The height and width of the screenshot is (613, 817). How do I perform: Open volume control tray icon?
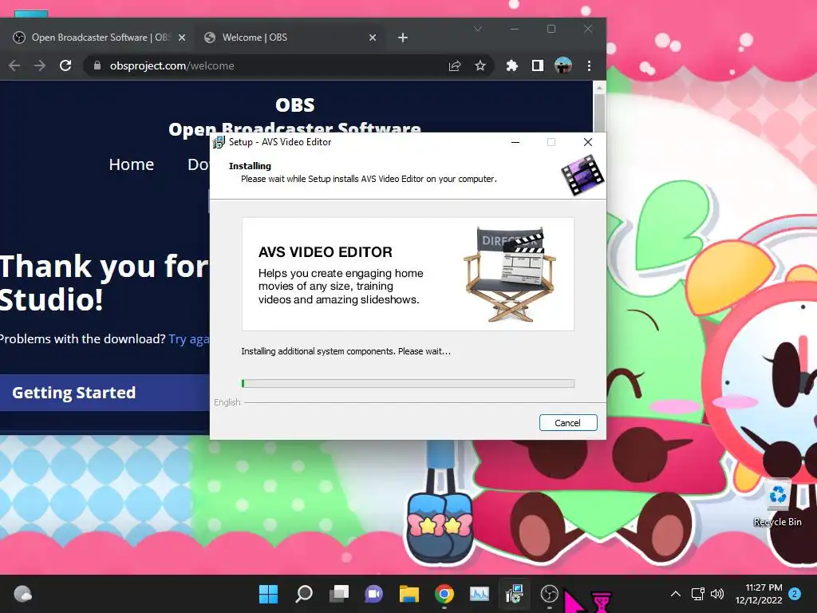click(x=717, y=594)
